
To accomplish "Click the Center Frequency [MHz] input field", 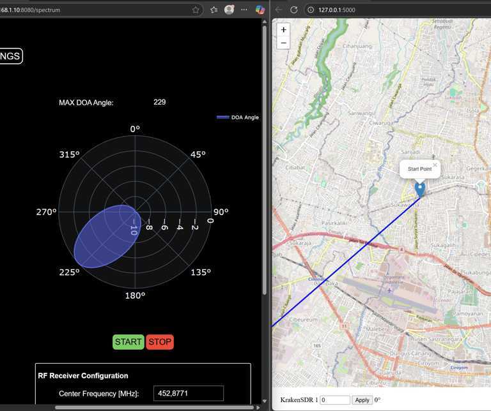I will click(189, 393).
